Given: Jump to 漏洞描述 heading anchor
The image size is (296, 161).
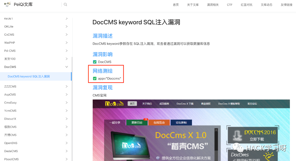Looking at the screenshot, I should [x=103, y=36].
